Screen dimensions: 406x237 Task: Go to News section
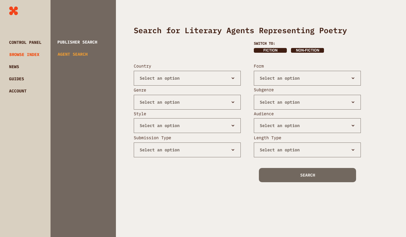coord(14,67)
